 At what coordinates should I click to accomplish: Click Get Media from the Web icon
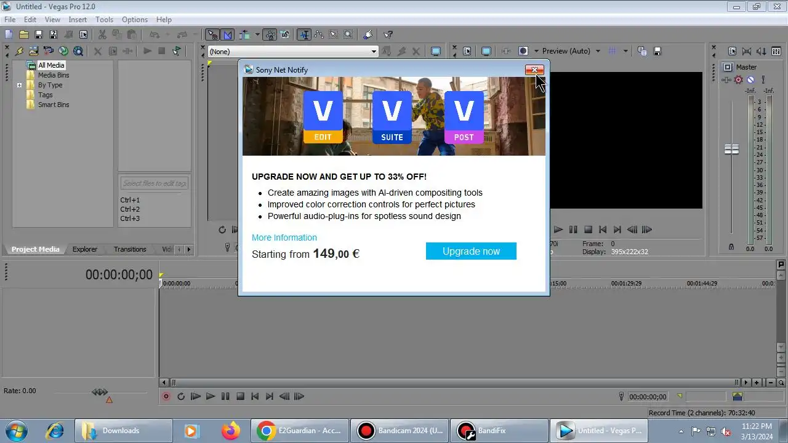[78, 51]
